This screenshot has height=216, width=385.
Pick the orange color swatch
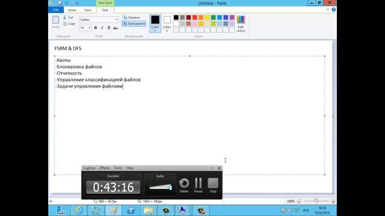coord(201,17)
